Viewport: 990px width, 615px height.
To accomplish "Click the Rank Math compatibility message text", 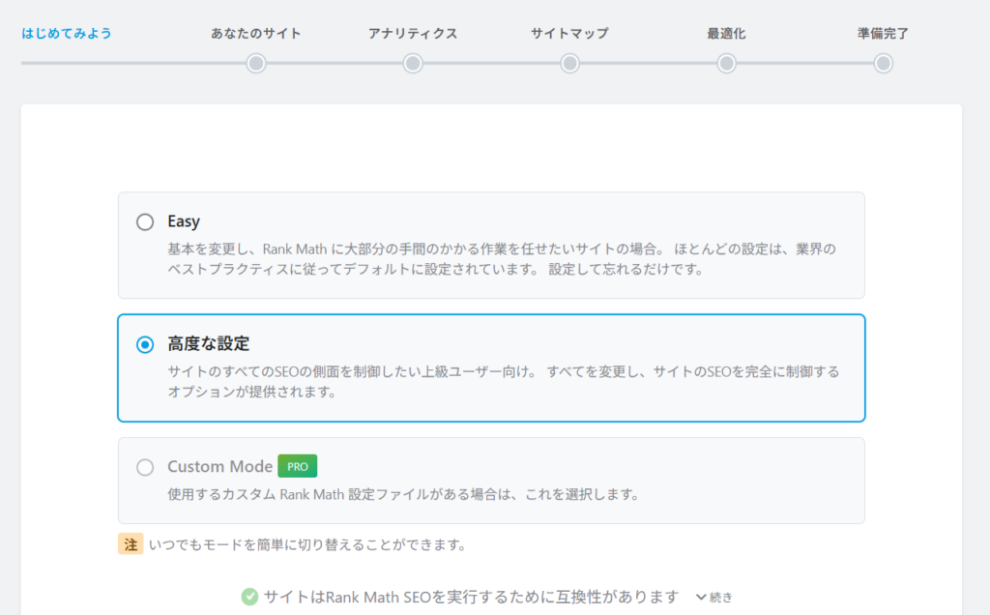I will 471,597.
